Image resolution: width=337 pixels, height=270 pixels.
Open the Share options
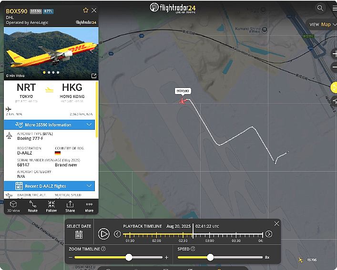(70, 207)
